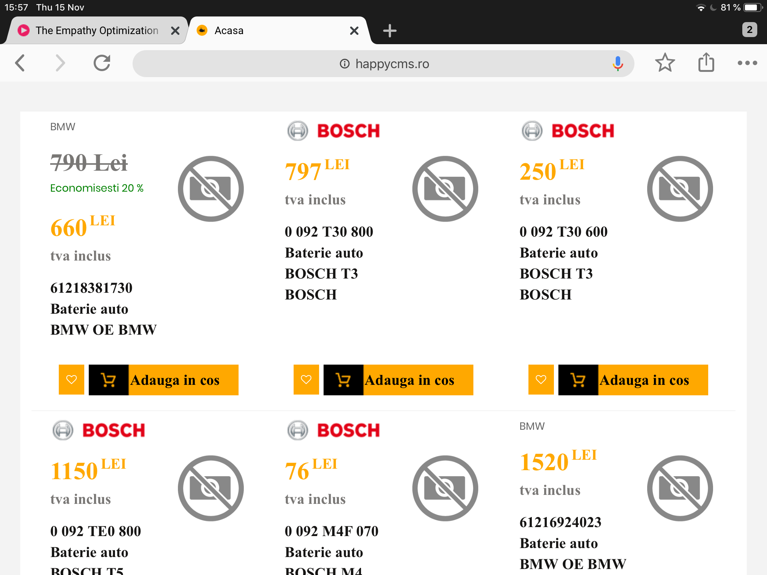Tap the Wi-Fi icon in status bar
767x575 pixels.
pyautogui.click(x=700, y=7)
